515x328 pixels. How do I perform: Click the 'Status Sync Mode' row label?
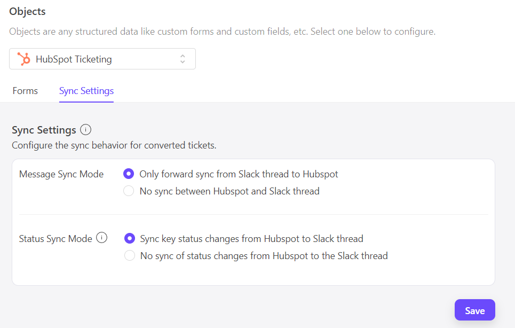click(x=56, y=239)
